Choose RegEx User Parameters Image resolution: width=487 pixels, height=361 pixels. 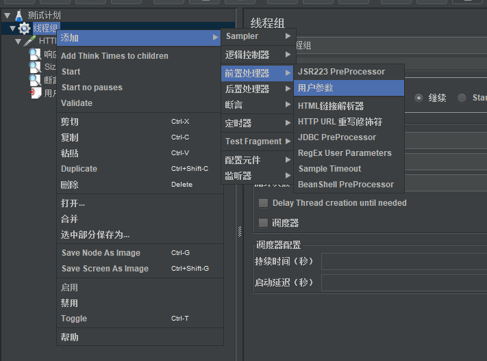pyautogui.click(x=349, y=153)
